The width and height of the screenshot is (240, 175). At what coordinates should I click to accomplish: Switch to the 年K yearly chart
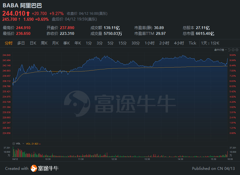coord(78,43)
